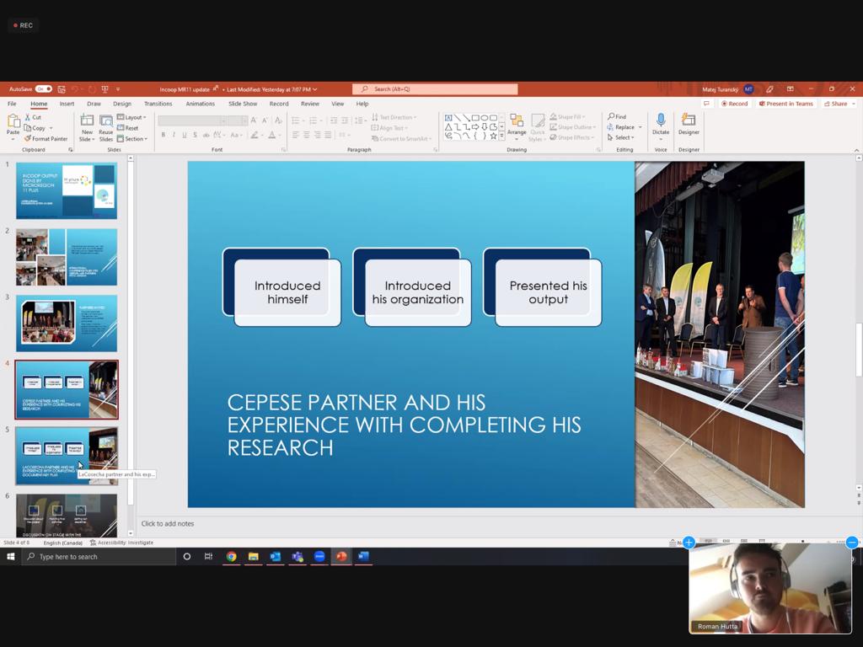The width and height of the screenshot is (863, 647).
Task: Click the Search (Alt+Q) box
Action: (435, 89)
